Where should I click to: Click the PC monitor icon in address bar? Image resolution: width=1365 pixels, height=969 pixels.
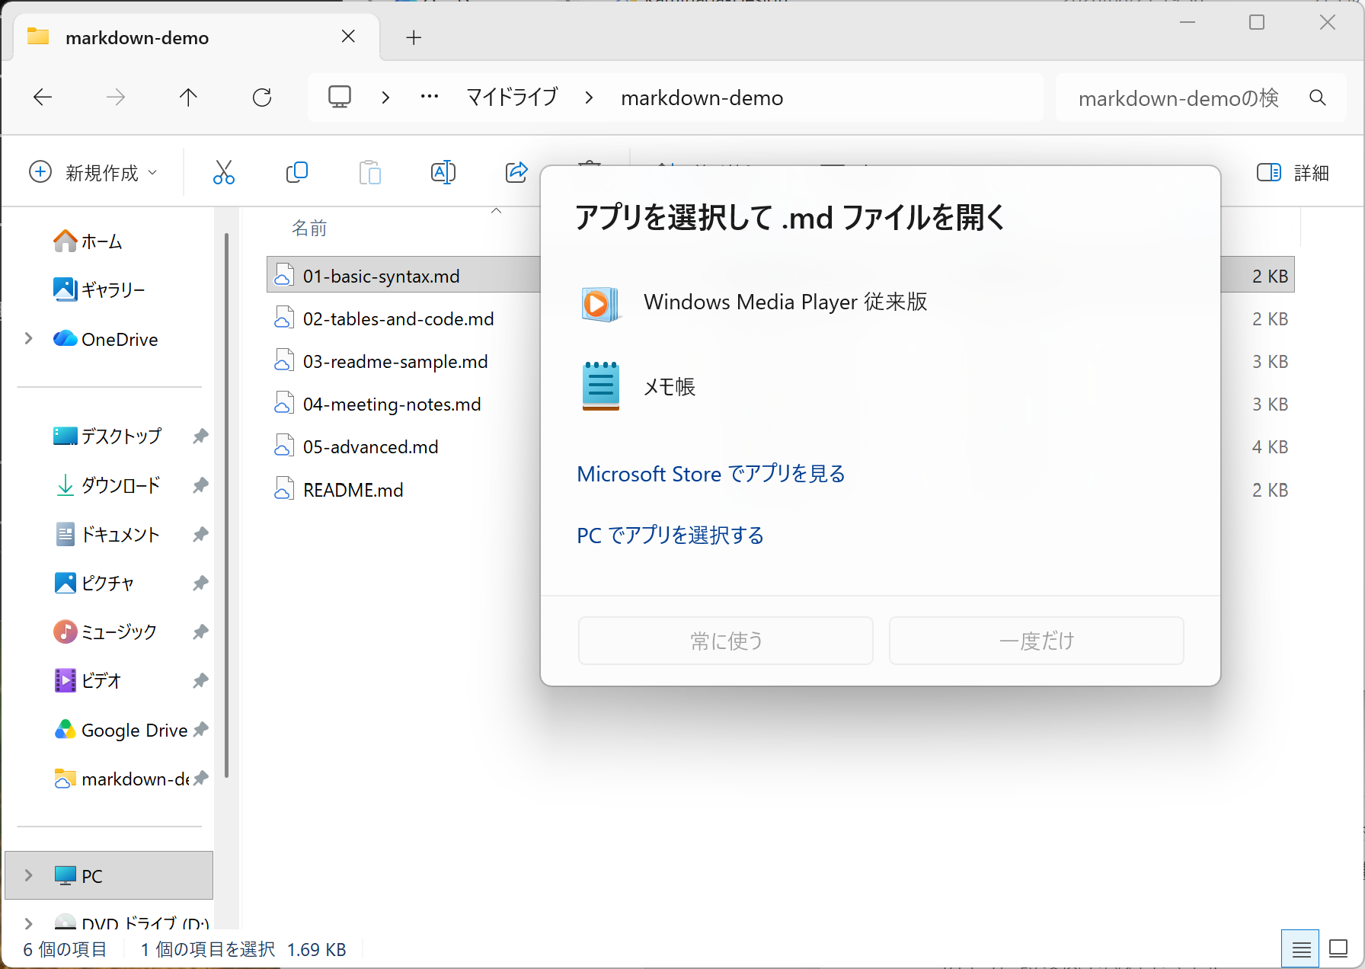[340, 98]
